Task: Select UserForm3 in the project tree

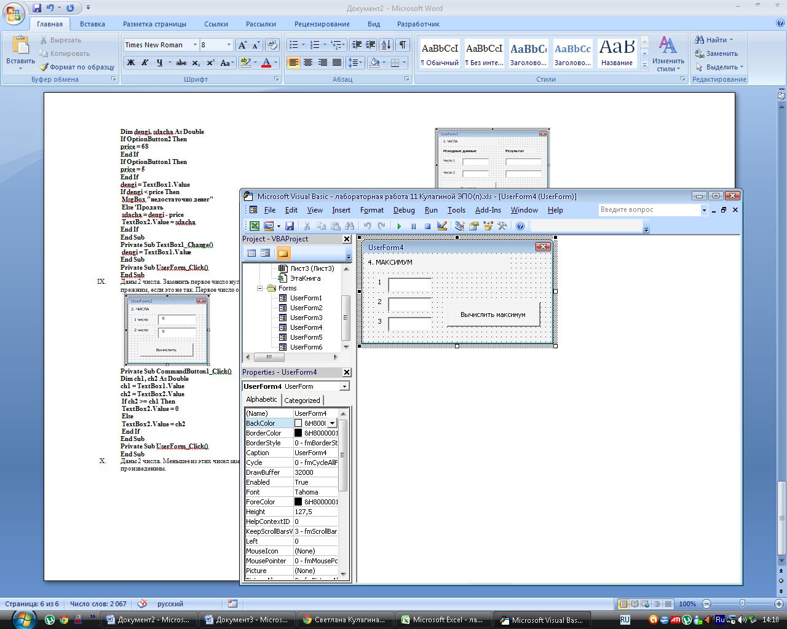Action: (306, 318)
